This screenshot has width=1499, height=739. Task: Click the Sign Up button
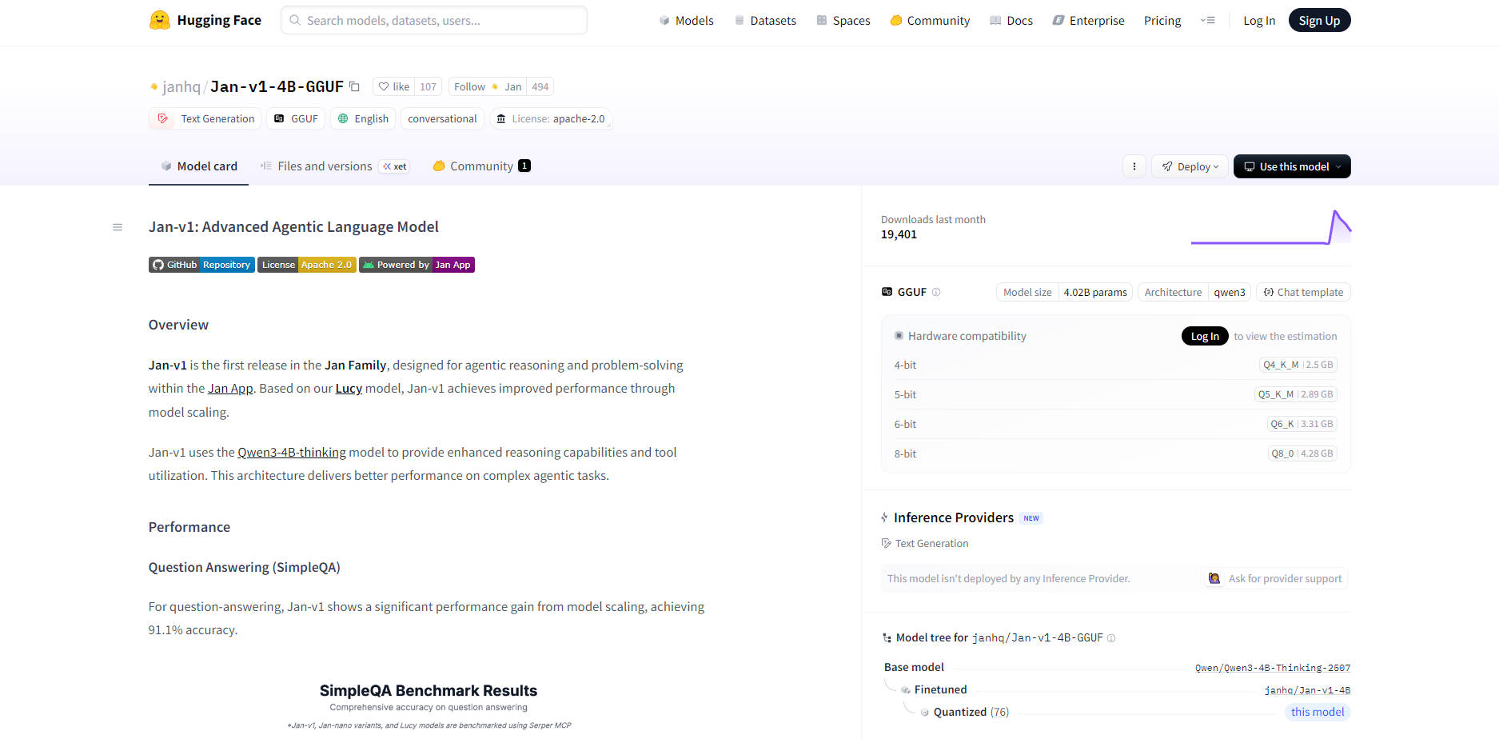click(1319, 21)
